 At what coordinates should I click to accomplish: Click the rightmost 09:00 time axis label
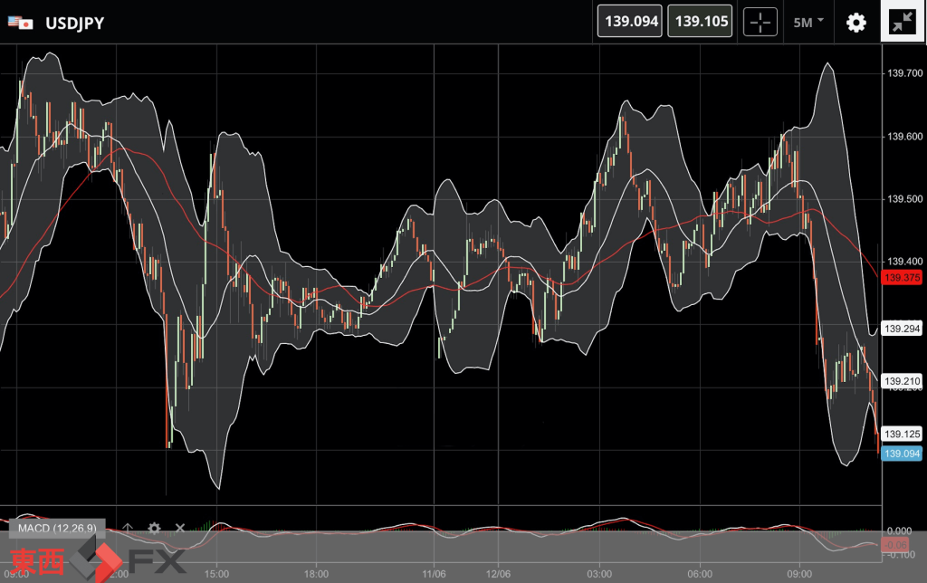pos(799,574)
